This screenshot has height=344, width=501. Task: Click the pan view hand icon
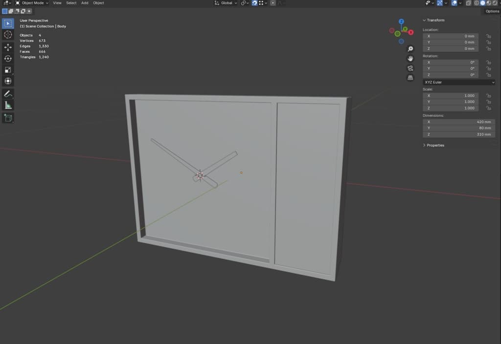pos(410,59)
